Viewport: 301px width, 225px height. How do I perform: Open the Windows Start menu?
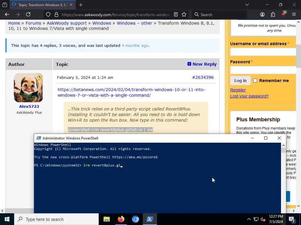tap(7, 219)
